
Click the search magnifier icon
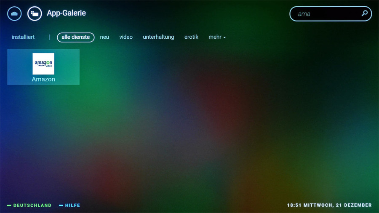[365, 13]
